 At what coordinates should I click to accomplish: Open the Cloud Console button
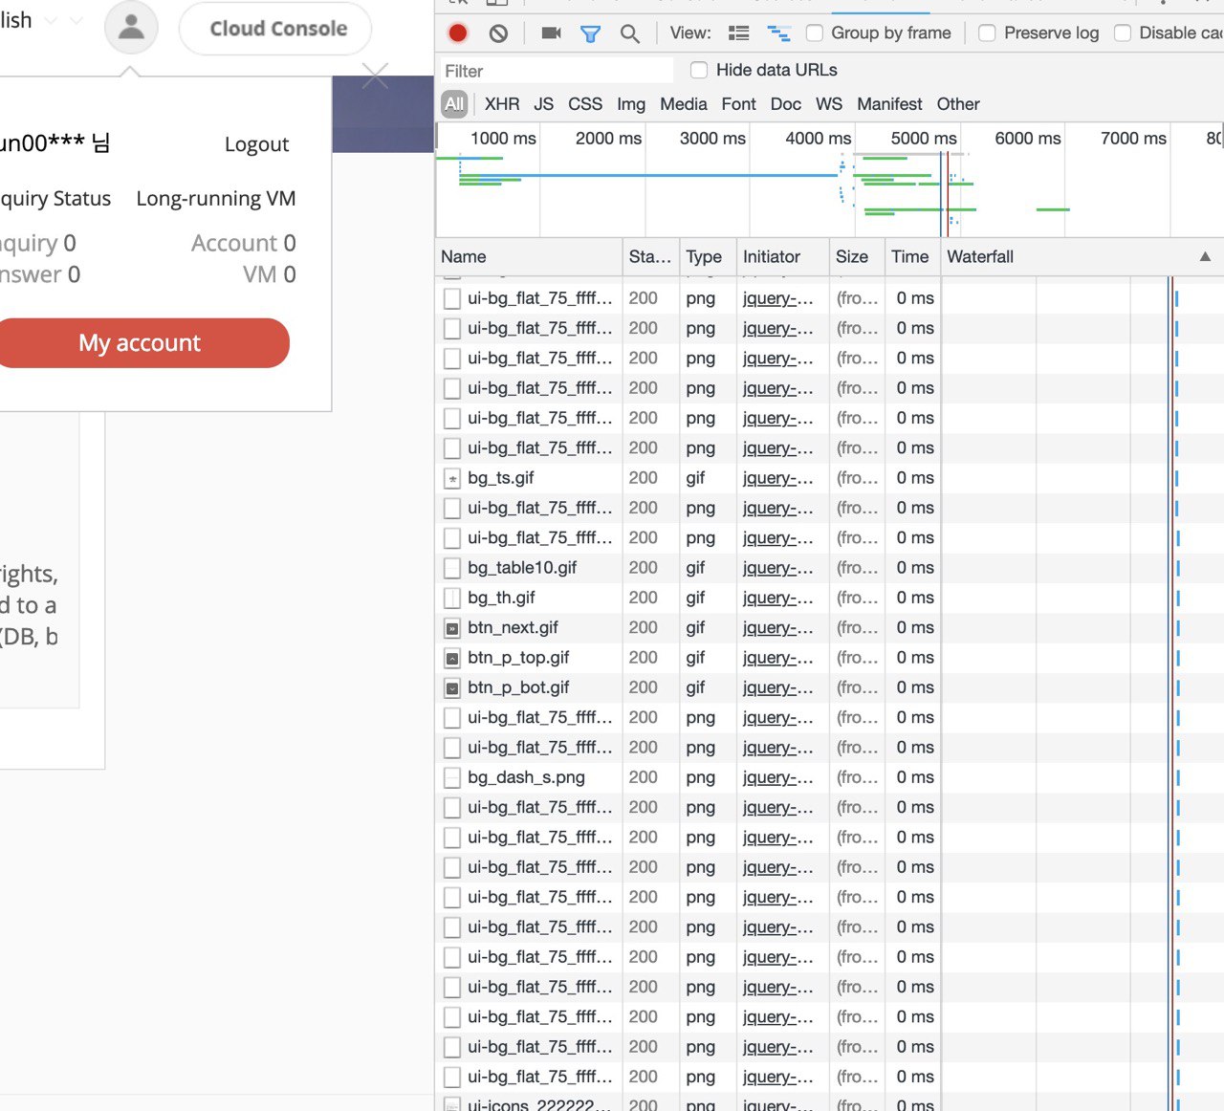[277, 29]
